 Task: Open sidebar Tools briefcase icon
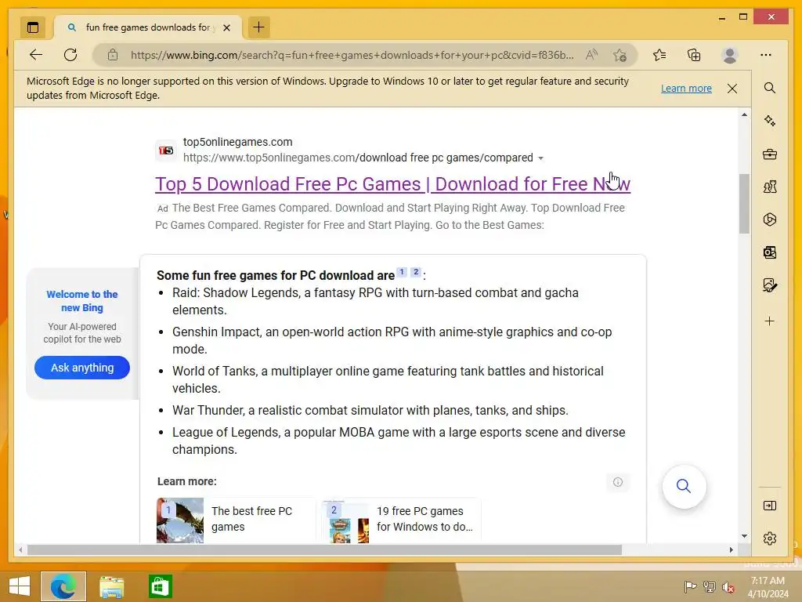pos(770,154)
